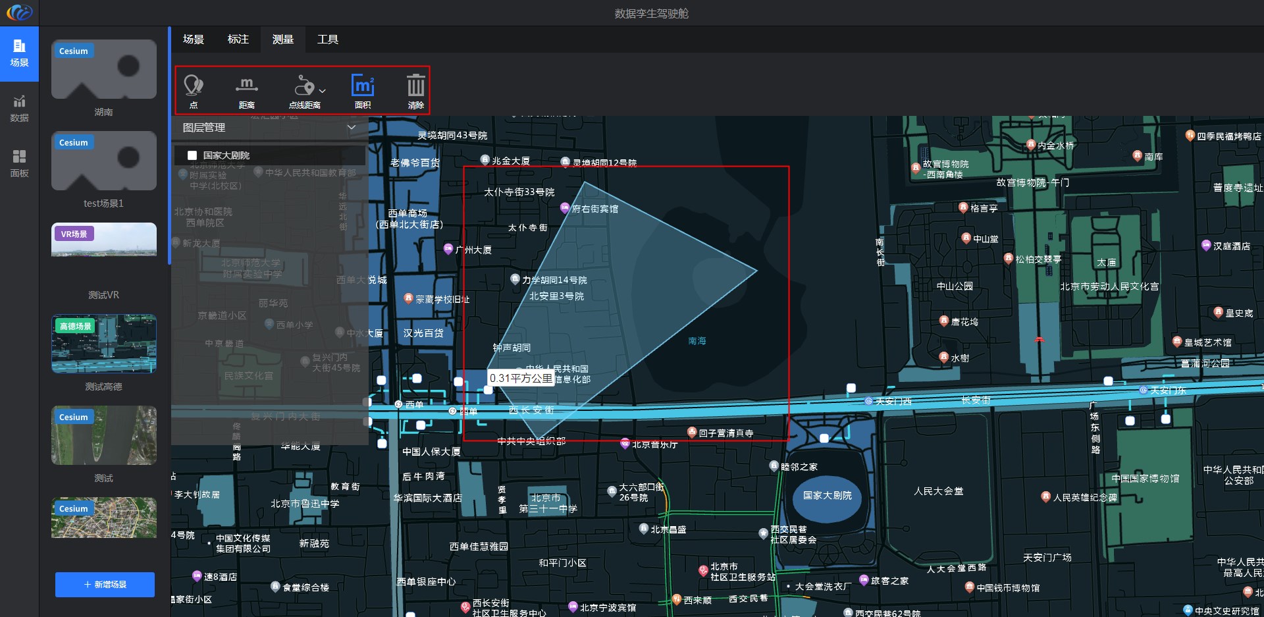Open the 场景 sidebar section
The width and height of the screenshot is (1264, 617).
point(19,54)
